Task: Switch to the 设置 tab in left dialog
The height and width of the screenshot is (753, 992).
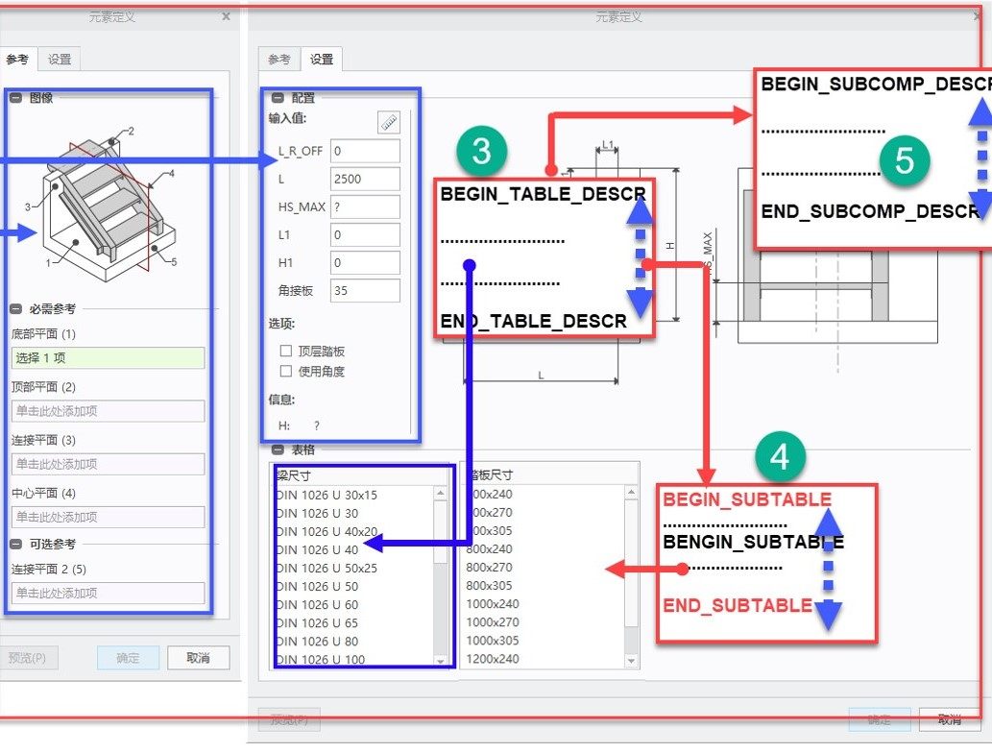Action: [x=60, y=60]
